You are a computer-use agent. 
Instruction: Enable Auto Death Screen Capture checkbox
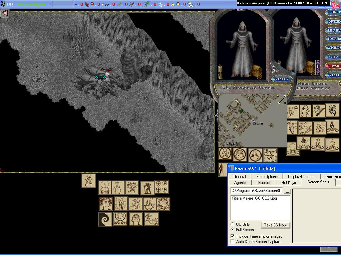coord(232,242)
